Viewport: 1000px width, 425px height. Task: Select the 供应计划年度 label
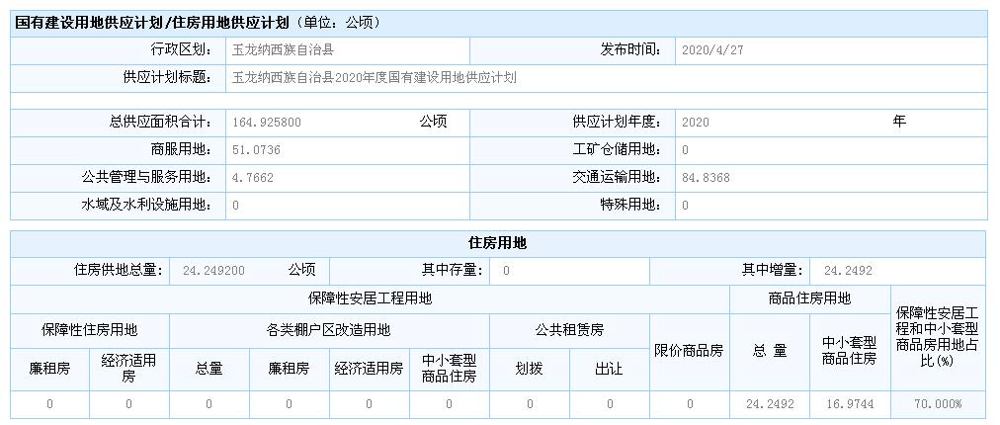pyautogui.click(x=616, y=122)
